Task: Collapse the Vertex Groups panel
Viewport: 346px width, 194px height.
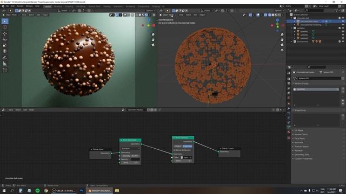Action: click(x=301, y=84)
